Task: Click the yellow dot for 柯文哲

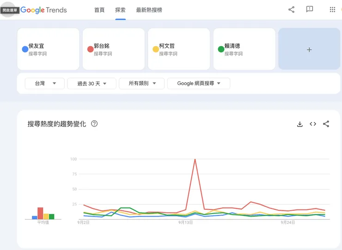Action: (x=155, y=49)
